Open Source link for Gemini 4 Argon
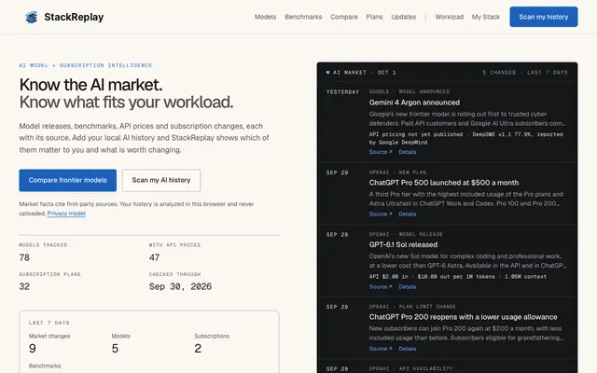This screenshot has height=373, width=597. tap(380, 152)
